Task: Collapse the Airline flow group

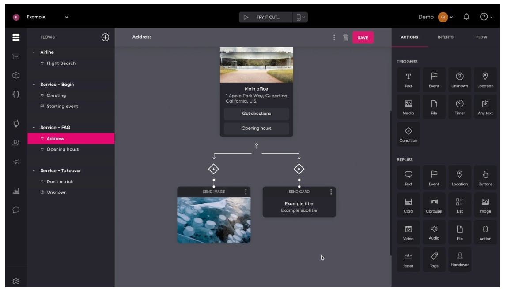Action: pos(34,52)
